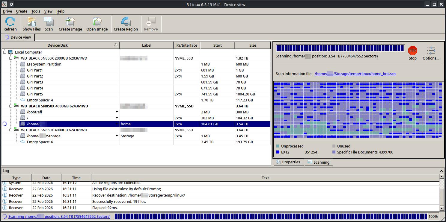Viewport: 446px width, 222px height.
Task: Select the GPTPart4 partition row
Action: click(136, 88)
